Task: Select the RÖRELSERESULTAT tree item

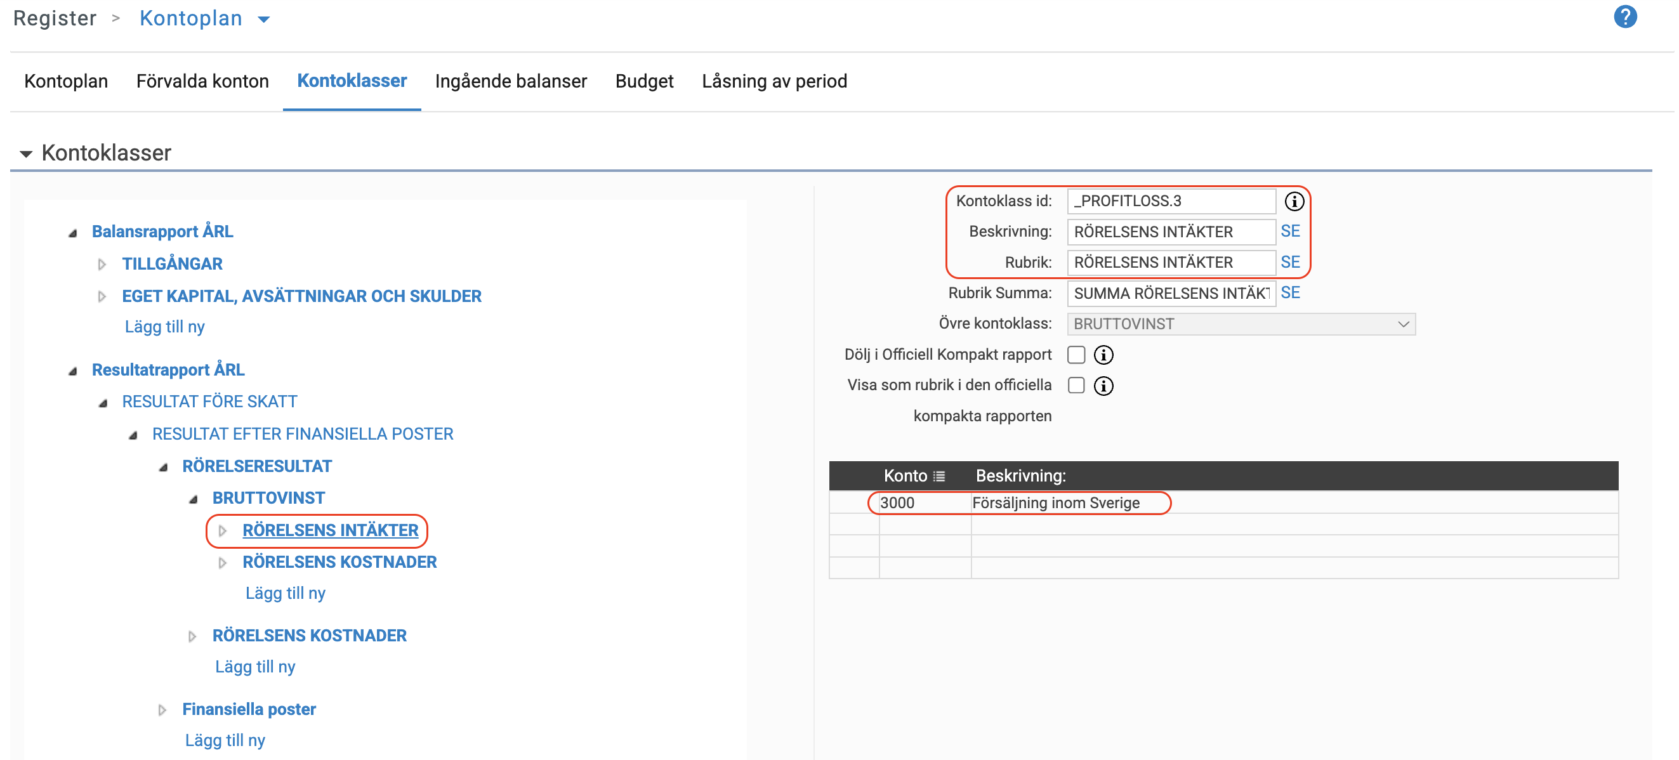Action: 257,467
